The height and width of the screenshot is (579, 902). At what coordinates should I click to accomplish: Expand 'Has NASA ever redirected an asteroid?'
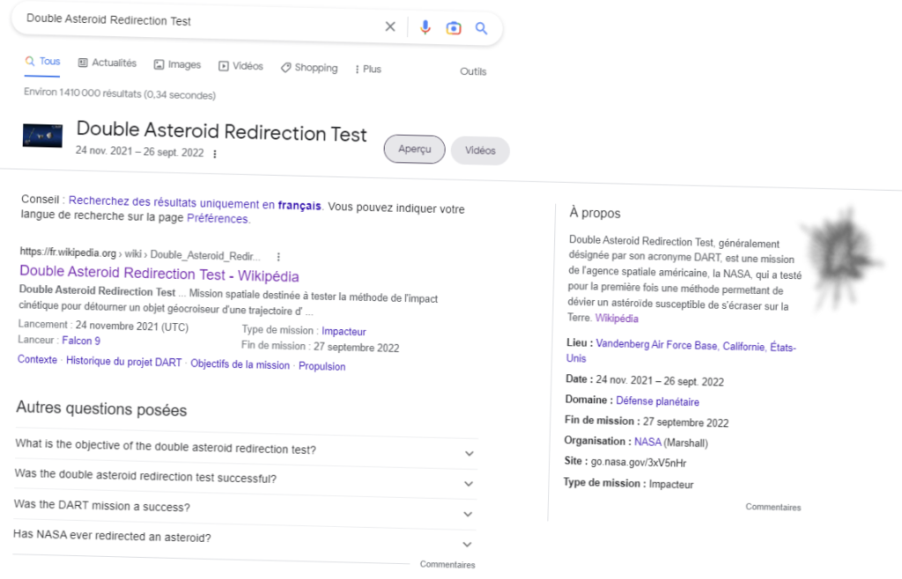[243, 539]
